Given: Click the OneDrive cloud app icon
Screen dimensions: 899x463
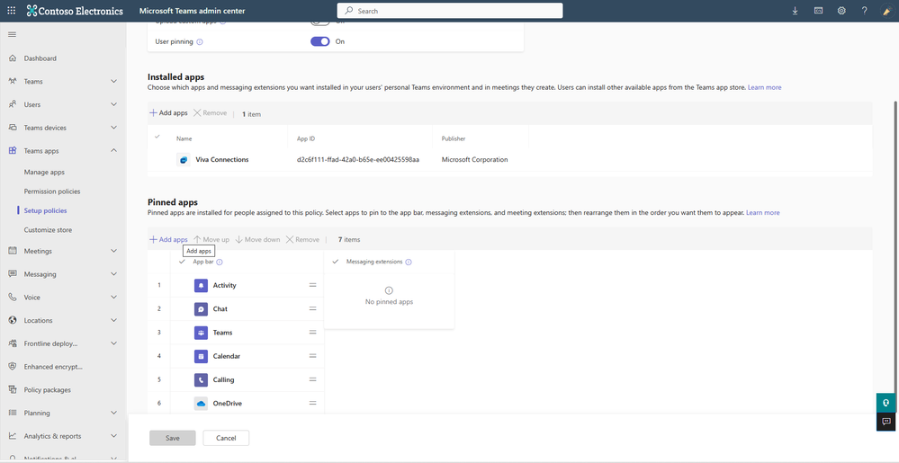Looking at the screenshot, I should point(201,404).
